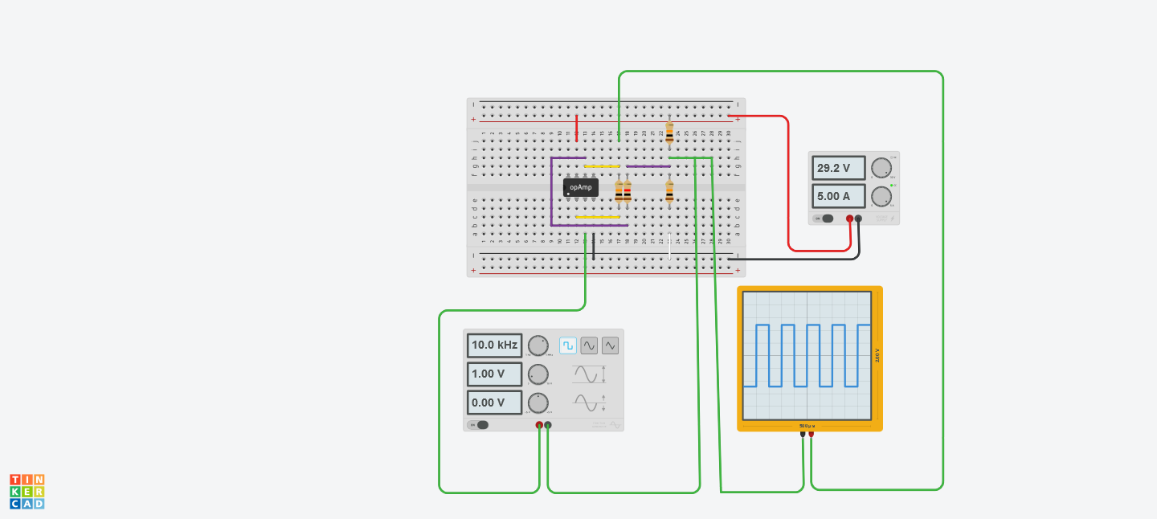Image resolution: width=1157 pixels, height=519 pixels.
Task: Toggle the power supply on switch
Action: coord(824,219)
